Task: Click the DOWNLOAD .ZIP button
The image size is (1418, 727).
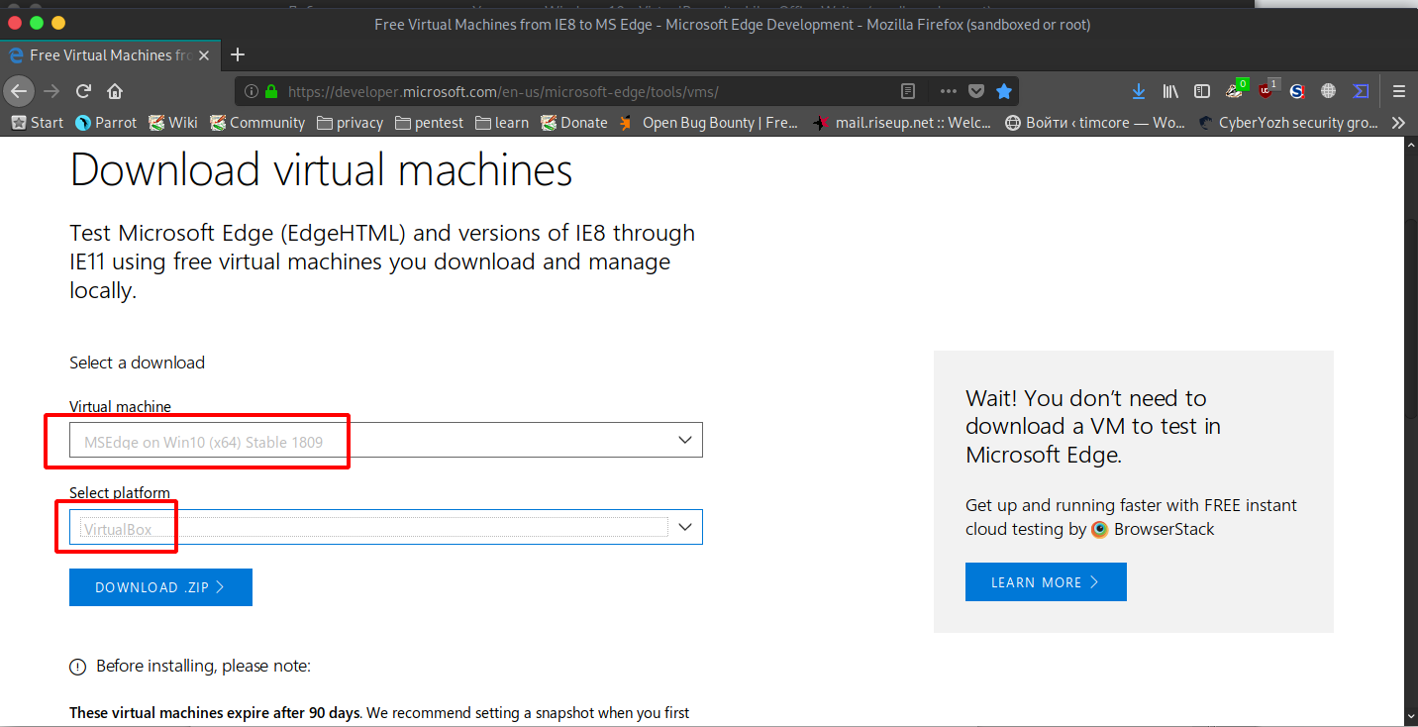Action: (x=160, y=587)
